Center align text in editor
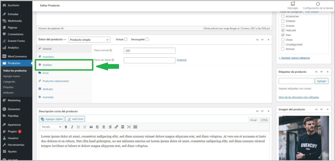This screenshot has width=335, height=161. point(104,127)
